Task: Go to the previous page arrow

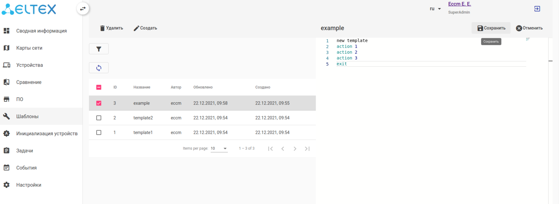Action: (283, 149)
